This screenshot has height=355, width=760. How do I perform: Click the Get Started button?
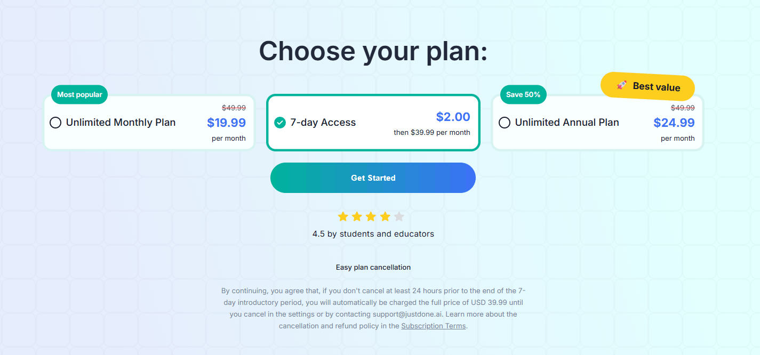(x=373, y=177)
